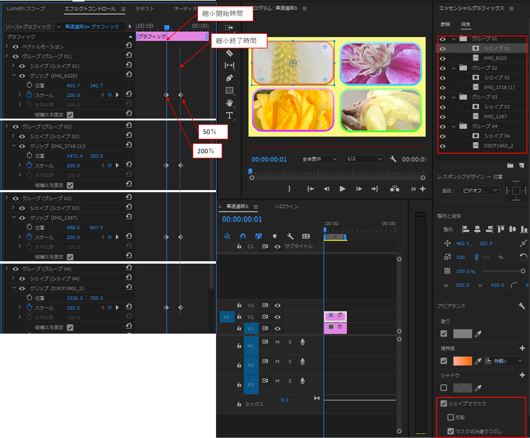
Task: Select the Rectangle tool
Action: coord(229,90)
